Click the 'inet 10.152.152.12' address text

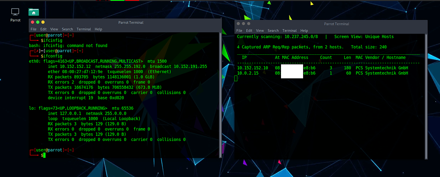point(69,67)
